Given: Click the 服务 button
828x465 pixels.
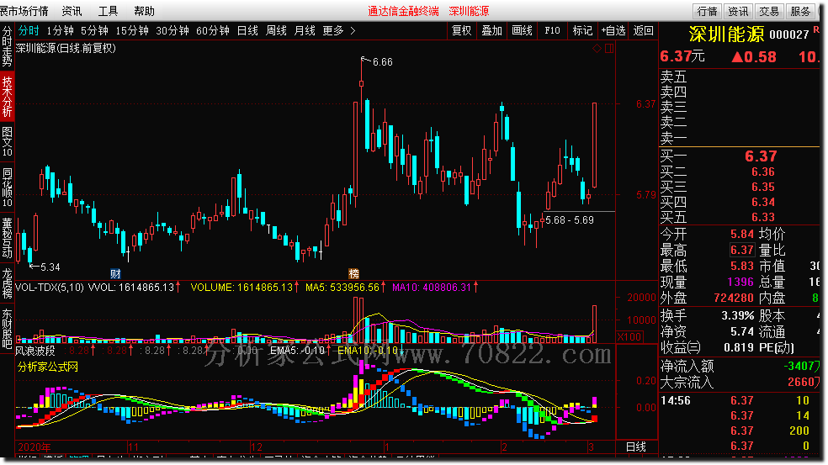Looking at the screenshot, I should (800, 11).
